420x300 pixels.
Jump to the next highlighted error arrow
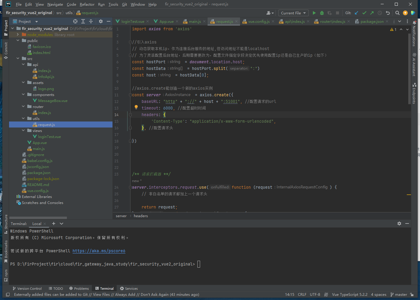click(407, 29)
